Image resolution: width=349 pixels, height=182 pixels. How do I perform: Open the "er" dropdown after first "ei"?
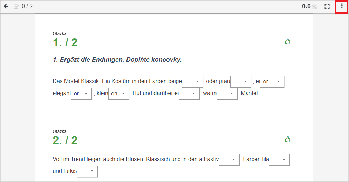(272, 82)
